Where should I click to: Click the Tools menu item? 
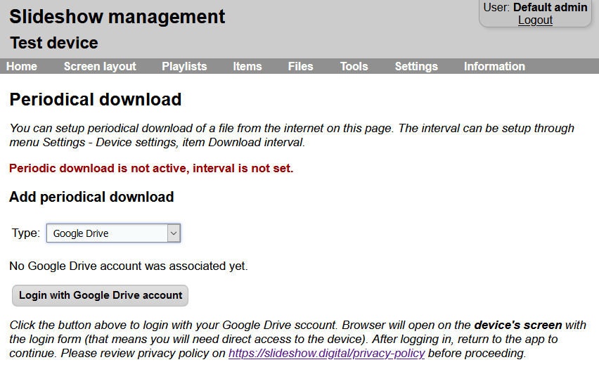pos(354,66)
